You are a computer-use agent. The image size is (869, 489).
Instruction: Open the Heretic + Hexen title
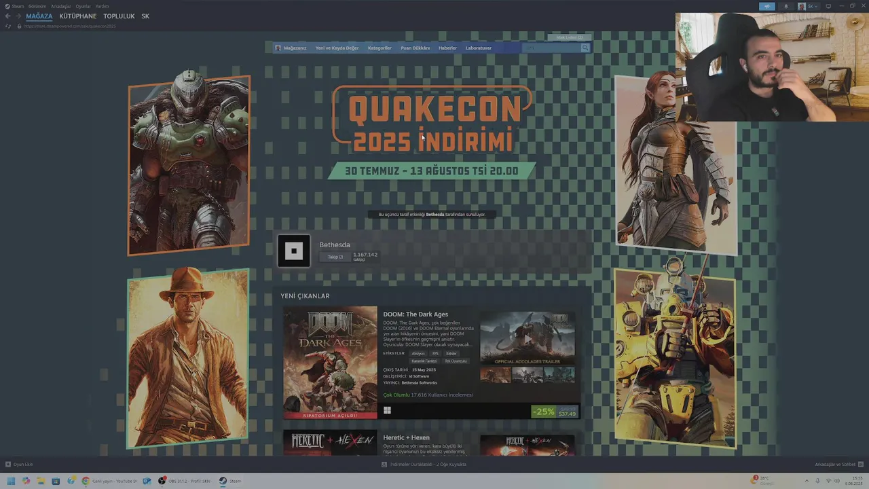click(406, 438)
